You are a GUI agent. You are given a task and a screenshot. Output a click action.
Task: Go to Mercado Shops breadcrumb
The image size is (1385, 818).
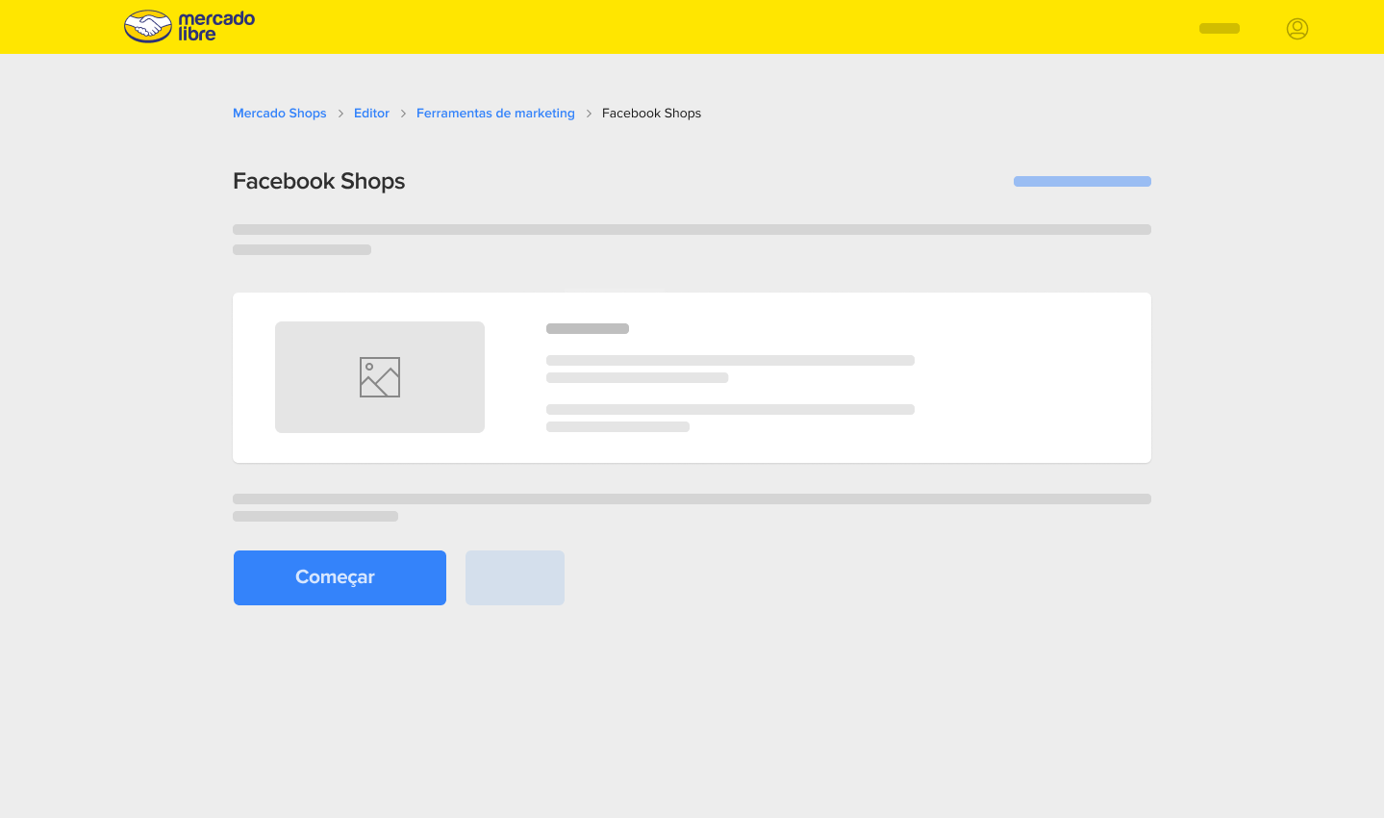pos(280,114)
